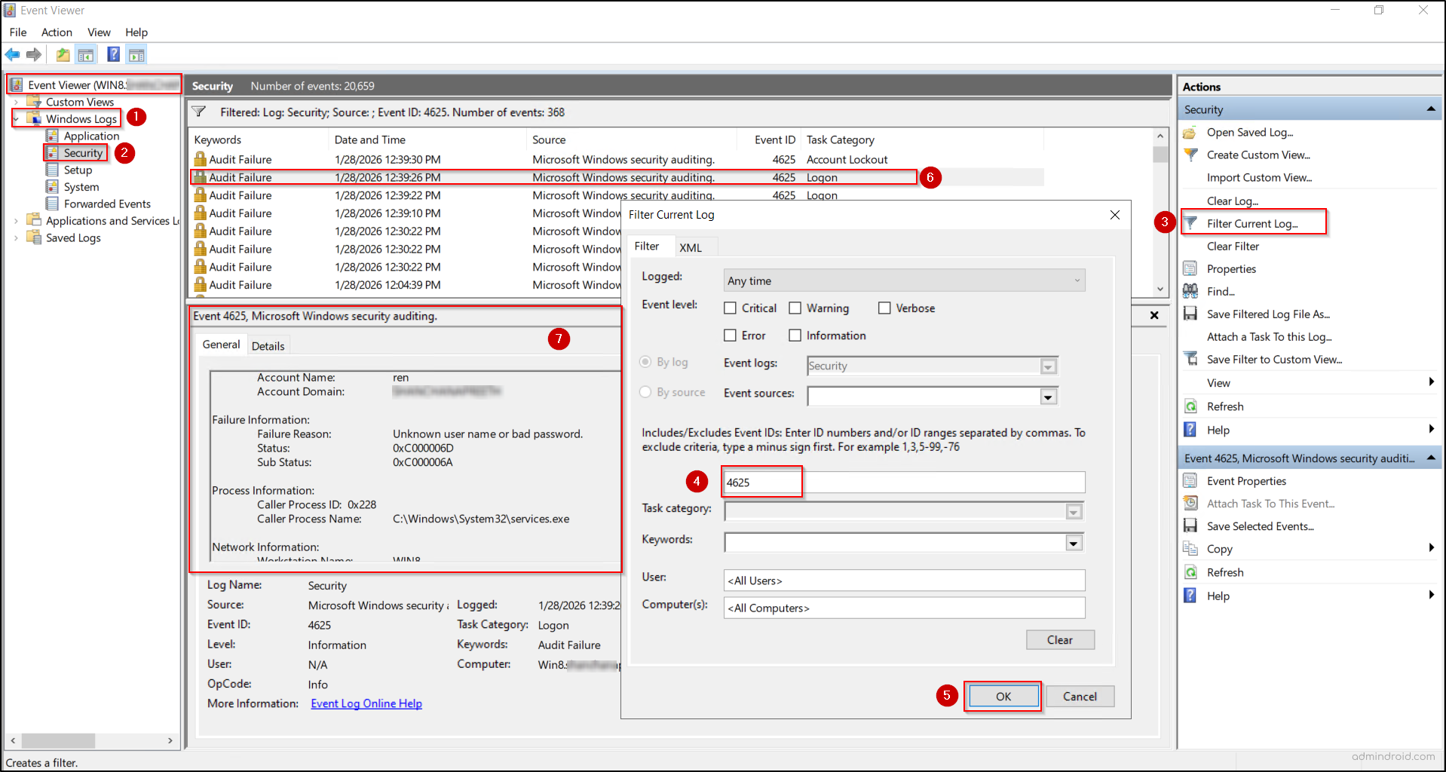Switch to the XML tab
Viewport: 1446px width, 772px height.
point(691,247)
